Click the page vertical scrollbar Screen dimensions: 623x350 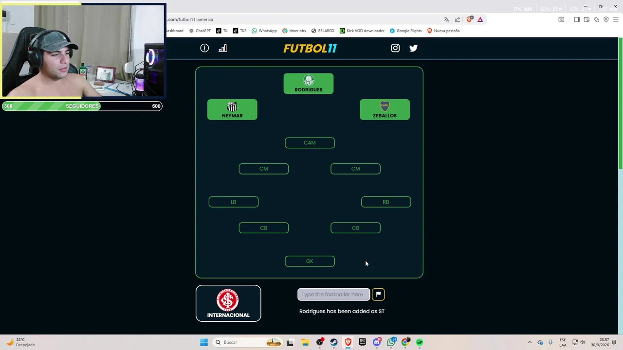620,105
